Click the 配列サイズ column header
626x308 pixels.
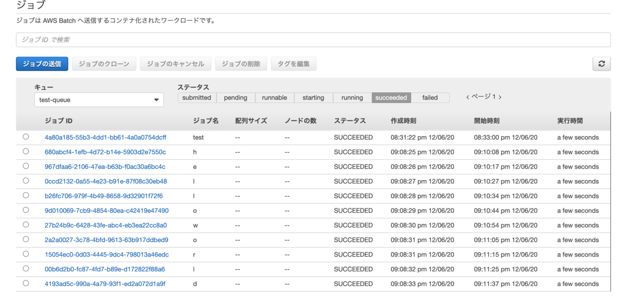[251, 121]
